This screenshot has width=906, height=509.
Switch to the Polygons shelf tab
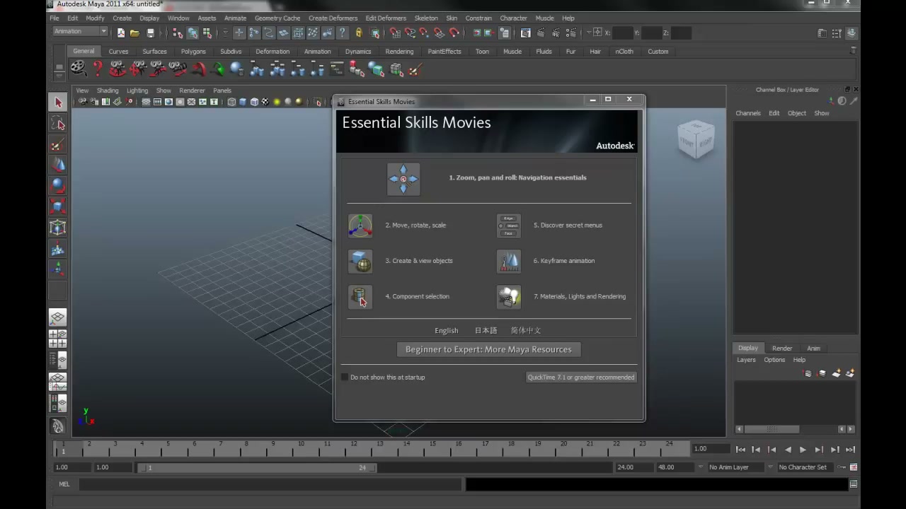pyautogui.click(x=193, y=51)
